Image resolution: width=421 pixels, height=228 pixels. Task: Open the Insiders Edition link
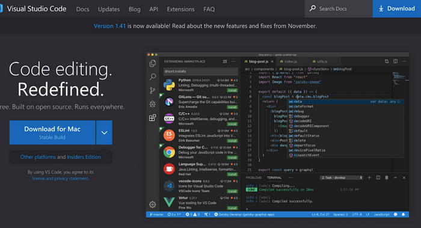coord(84,157)
